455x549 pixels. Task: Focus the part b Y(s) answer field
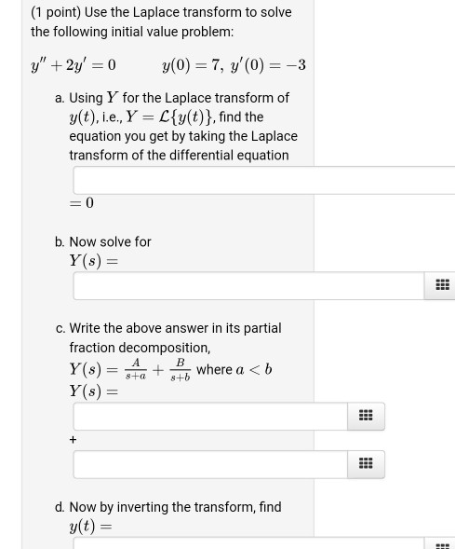pos(248,285)
